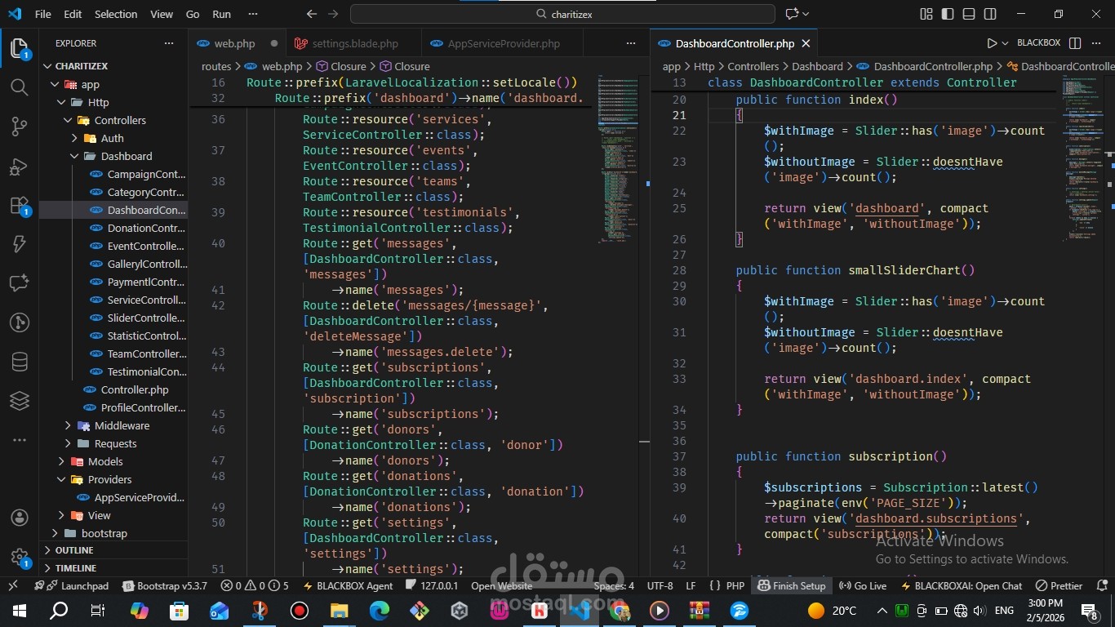Open Explorer views and more actions
1115x627 pixels.
(x=169, y=43)
